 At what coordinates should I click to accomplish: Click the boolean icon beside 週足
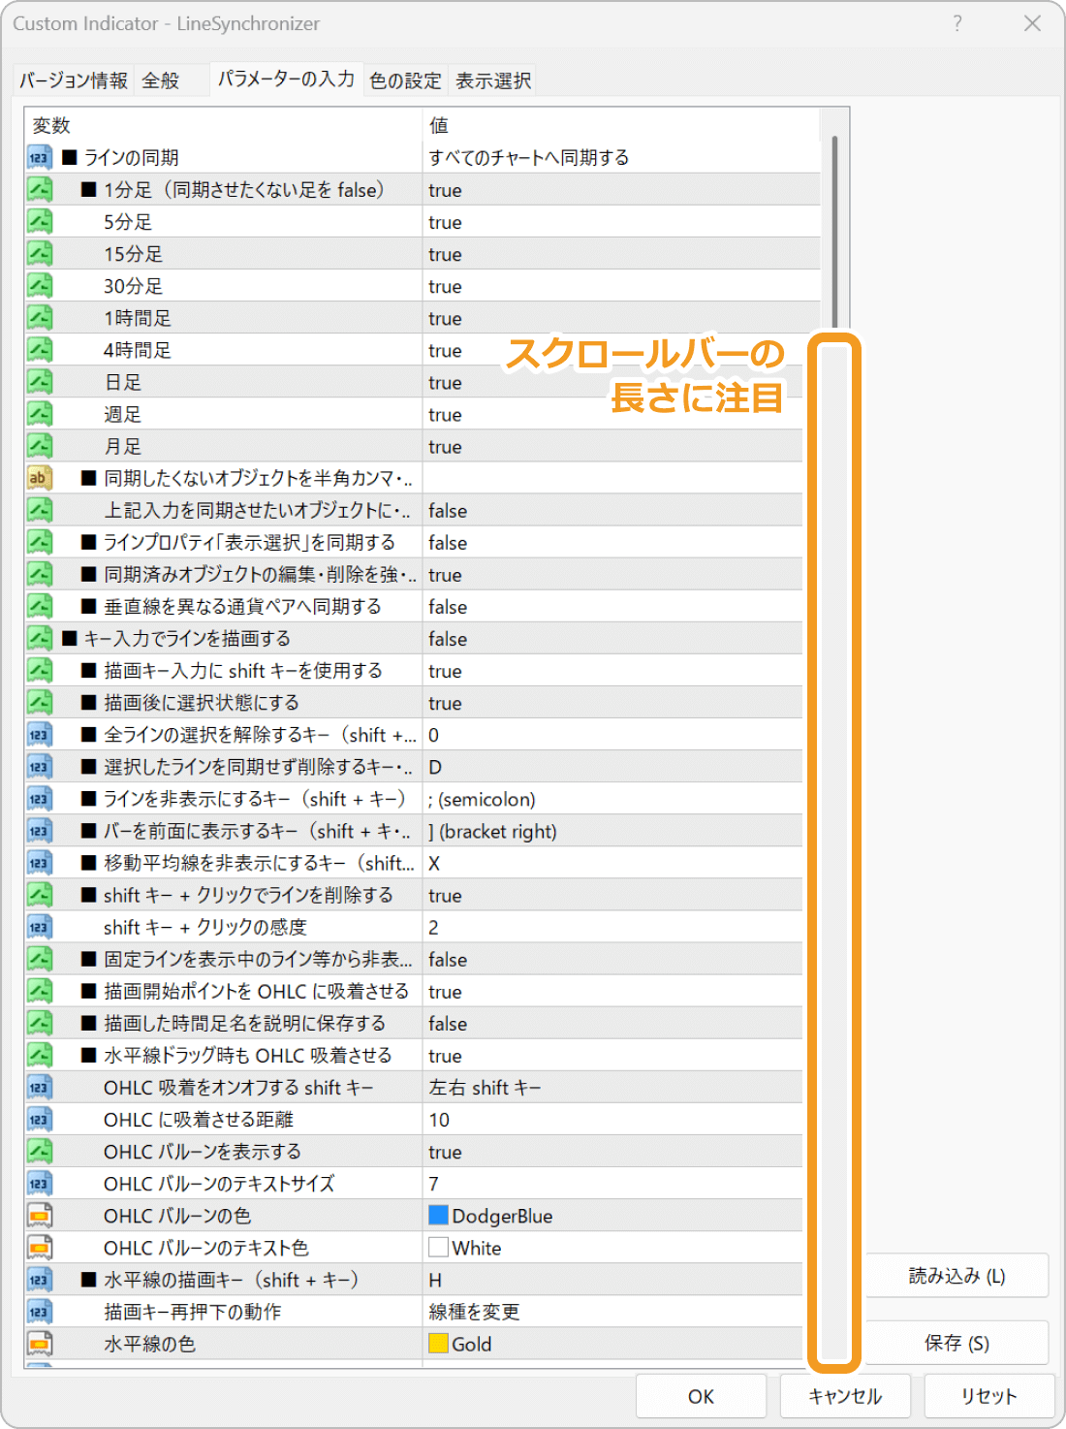tap(39, 413)
